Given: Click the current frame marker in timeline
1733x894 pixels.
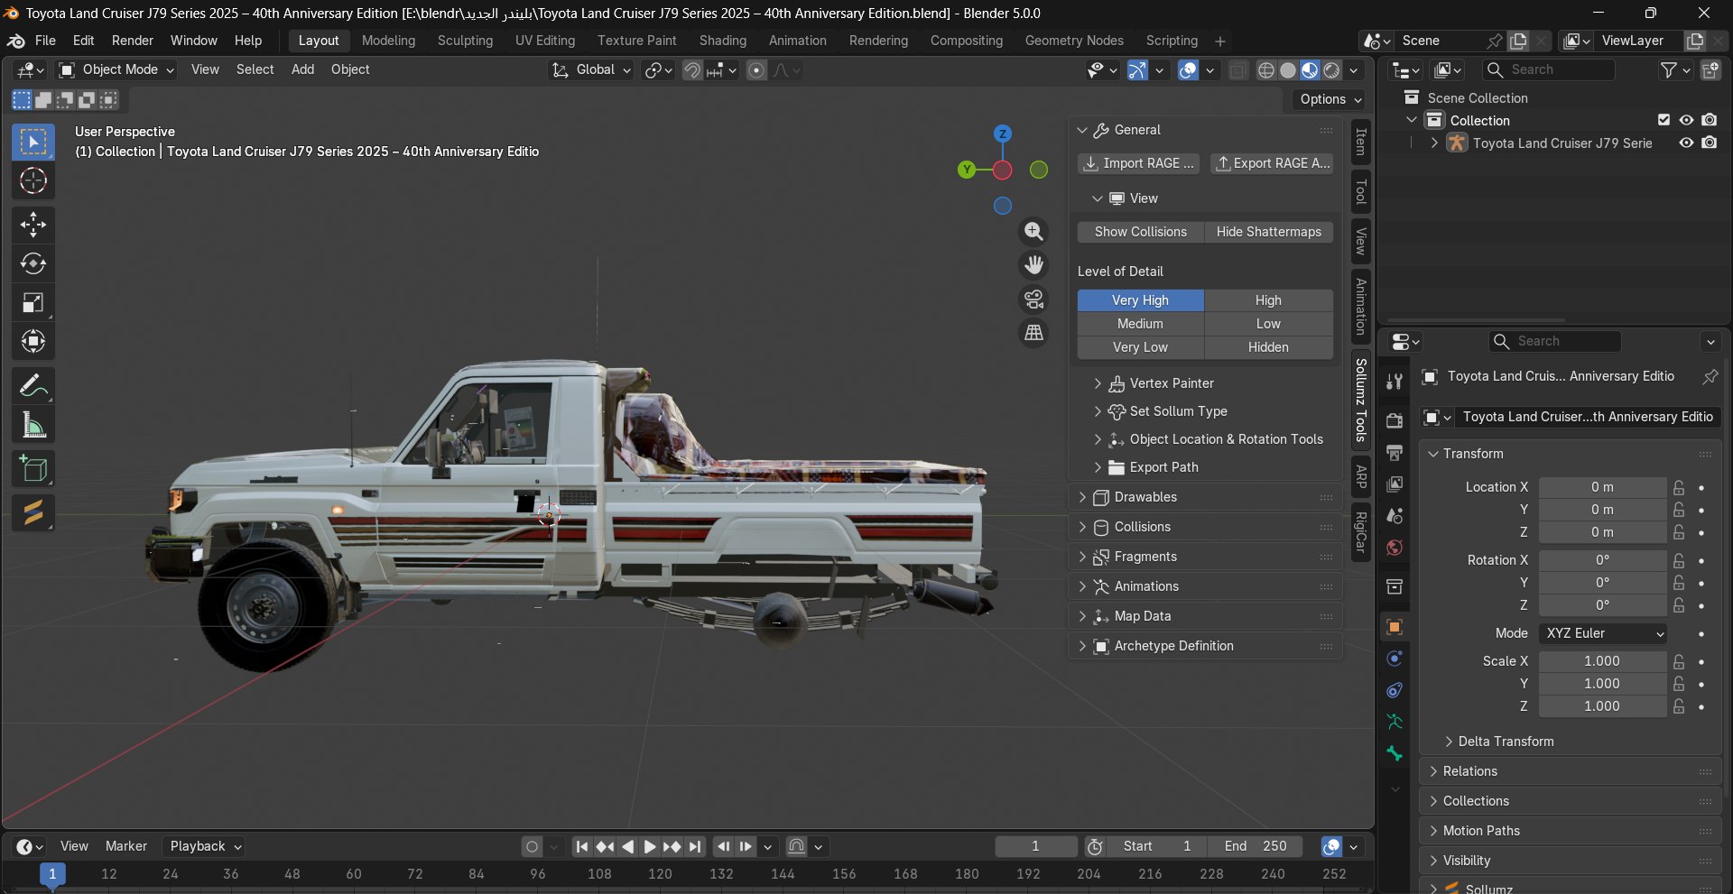Looking at the screenshot, I should click(52, 874).
